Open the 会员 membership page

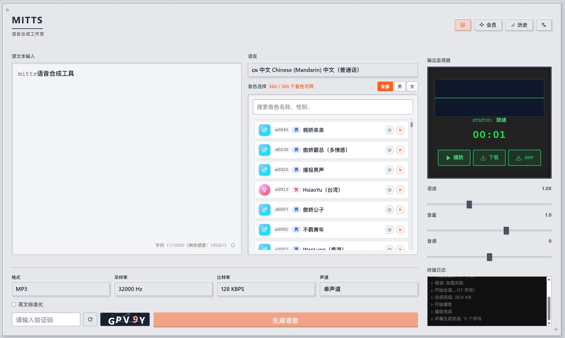pos(488,25)
